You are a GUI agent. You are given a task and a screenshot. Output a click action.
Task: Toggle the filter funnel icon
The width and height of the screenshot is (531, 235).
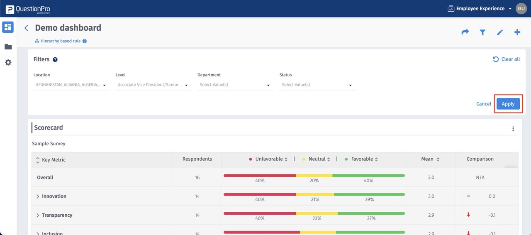click(x=482, y=32)
